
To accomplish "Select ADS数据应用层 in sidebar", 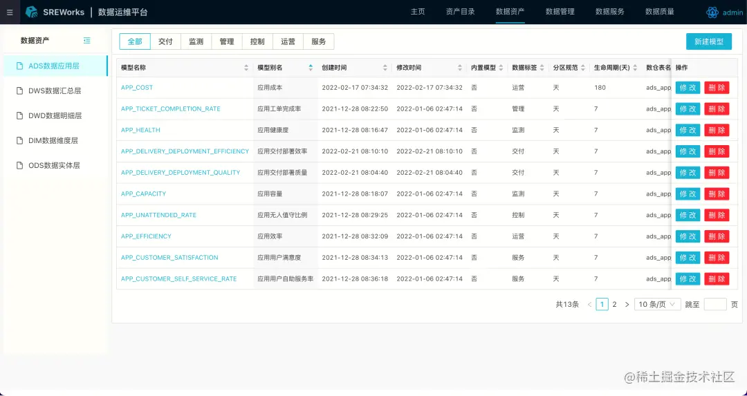I will 55,66.
